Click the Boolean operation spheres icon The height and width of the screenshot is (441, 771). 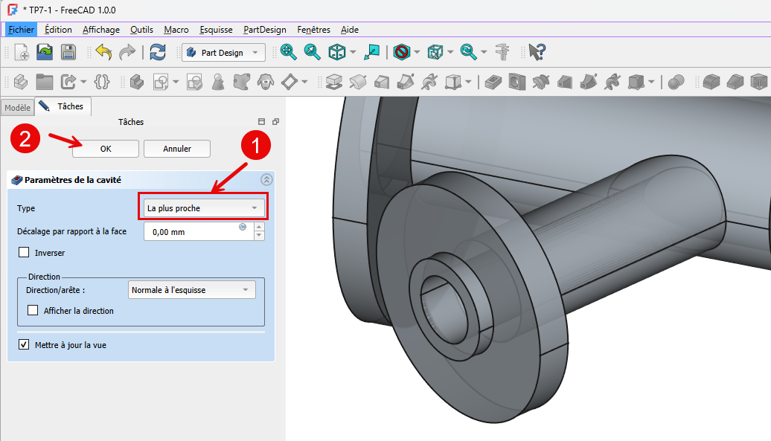point(676,81)
